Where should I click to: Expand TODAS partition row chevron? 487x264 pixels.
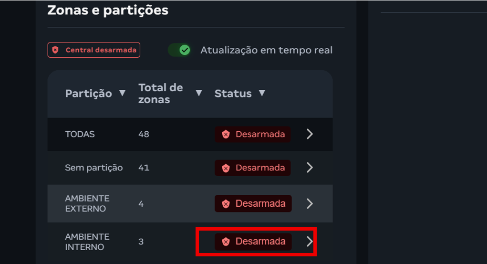[310, 134]
